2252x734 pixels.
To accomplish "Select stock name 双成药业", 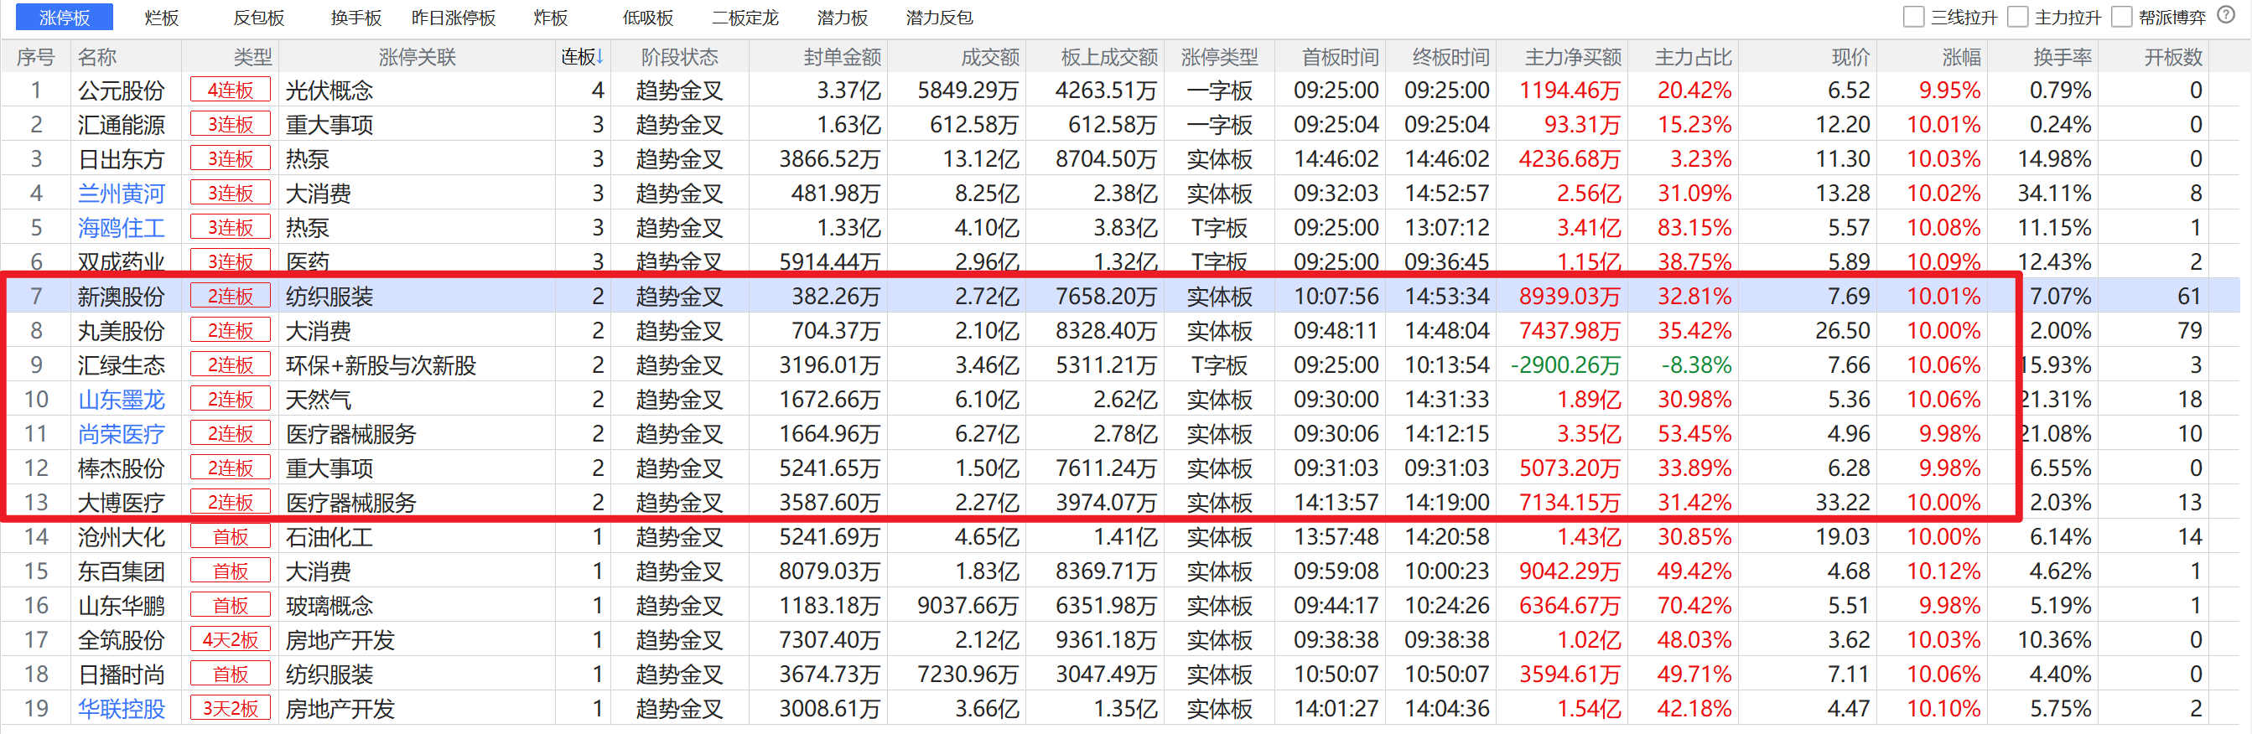I will pos(122,261).
